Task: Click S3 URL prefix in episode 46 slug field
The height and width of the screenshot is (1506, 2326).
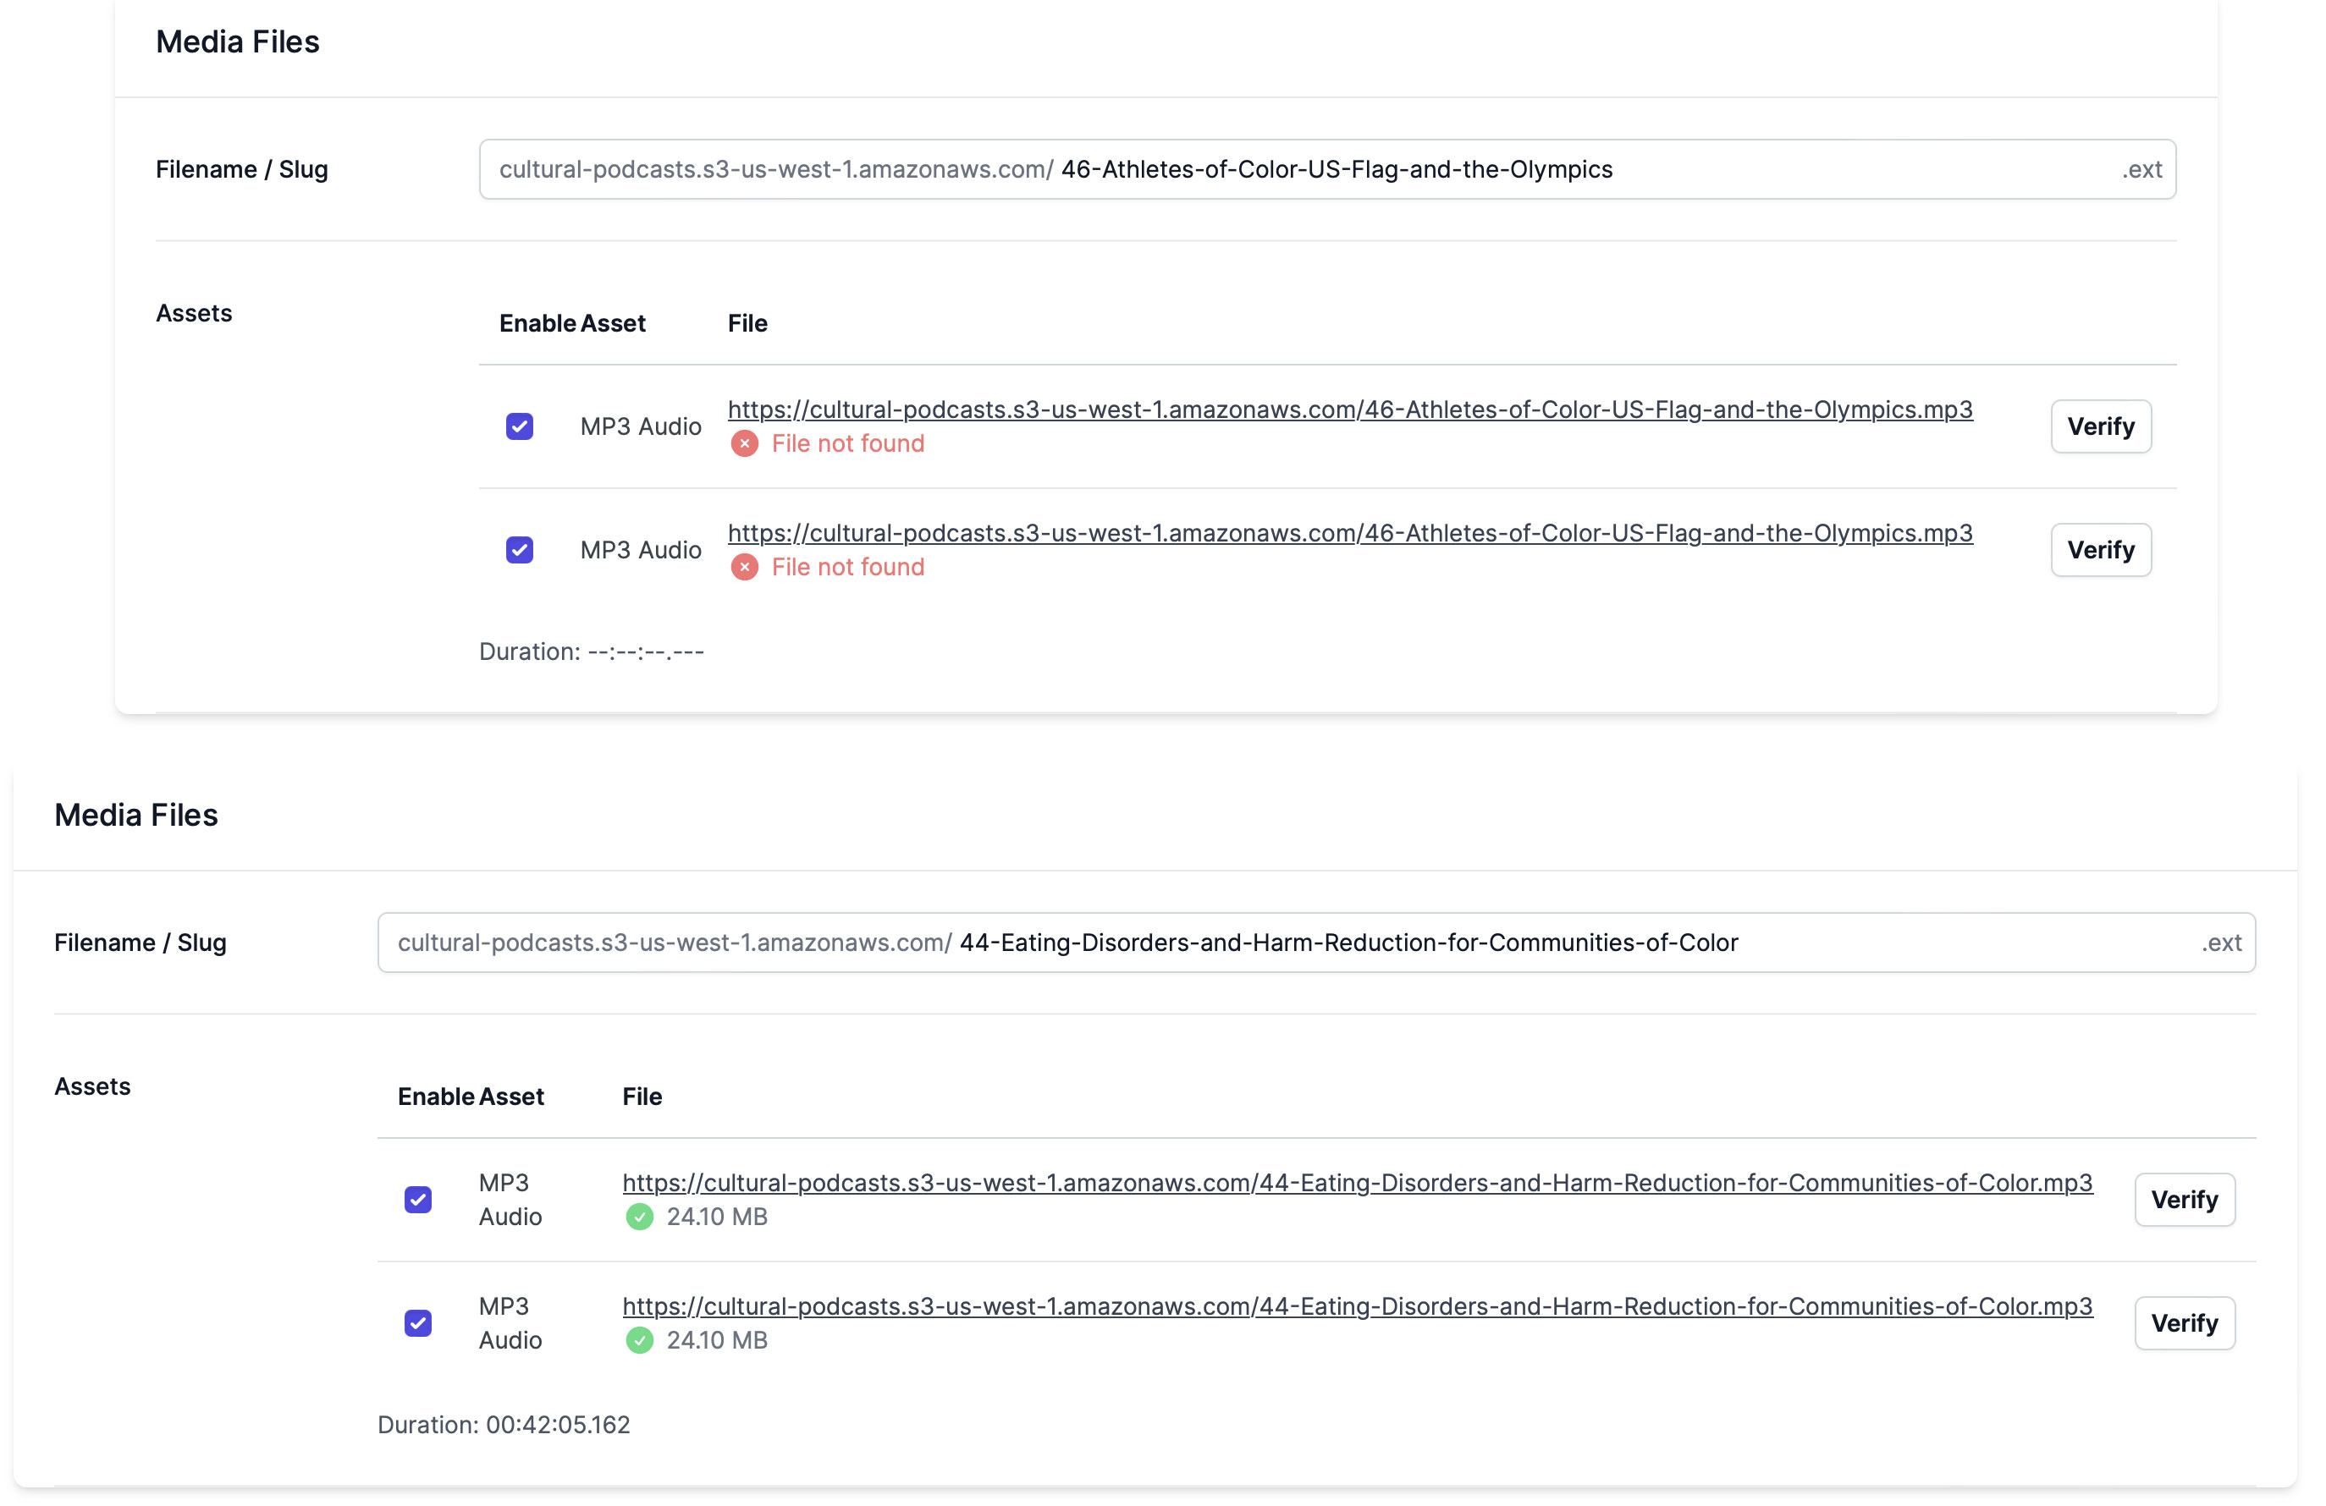Action: coord(776,170)
